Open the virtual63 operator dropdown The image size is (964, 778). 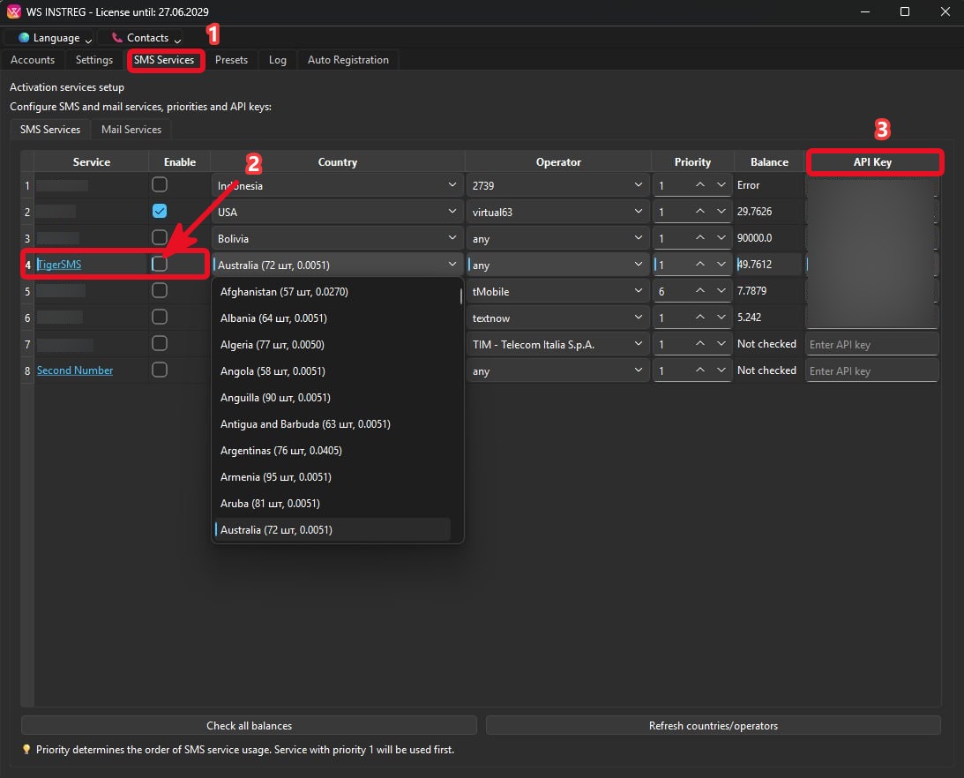tap(557, 212)
